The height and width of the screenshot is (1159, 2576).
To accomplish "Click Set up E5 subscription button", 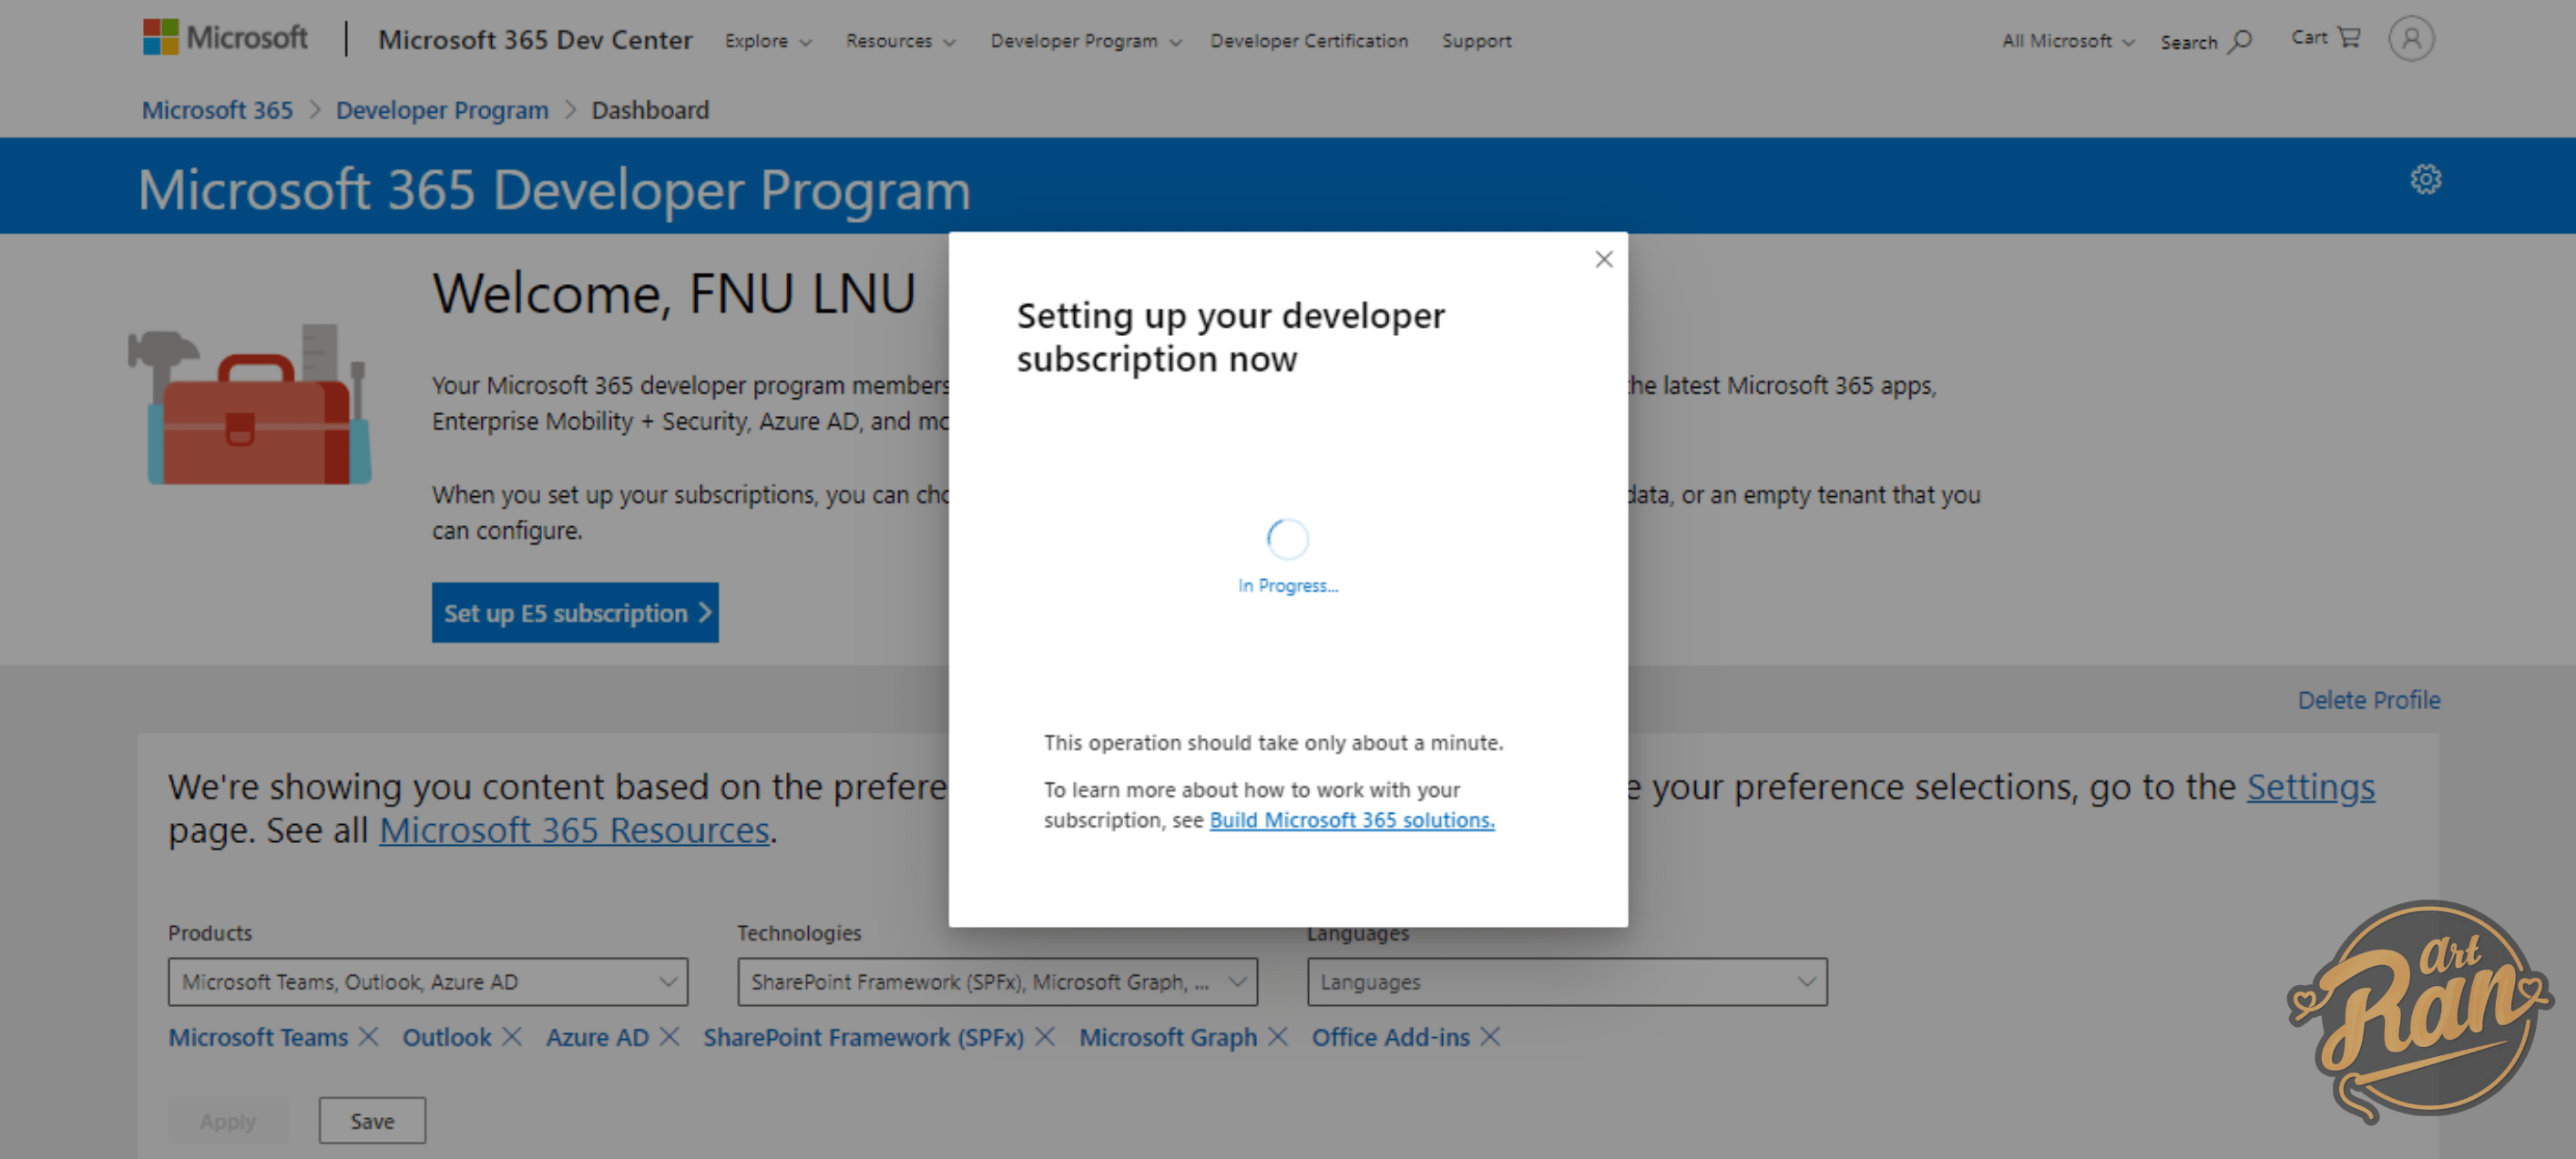I will pos(575,613).
